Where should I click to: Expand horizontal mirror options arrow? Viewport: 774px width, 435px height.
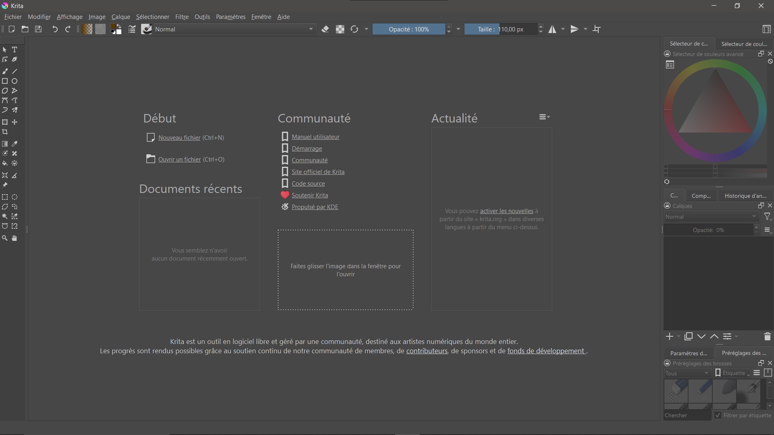pos(563,29)
